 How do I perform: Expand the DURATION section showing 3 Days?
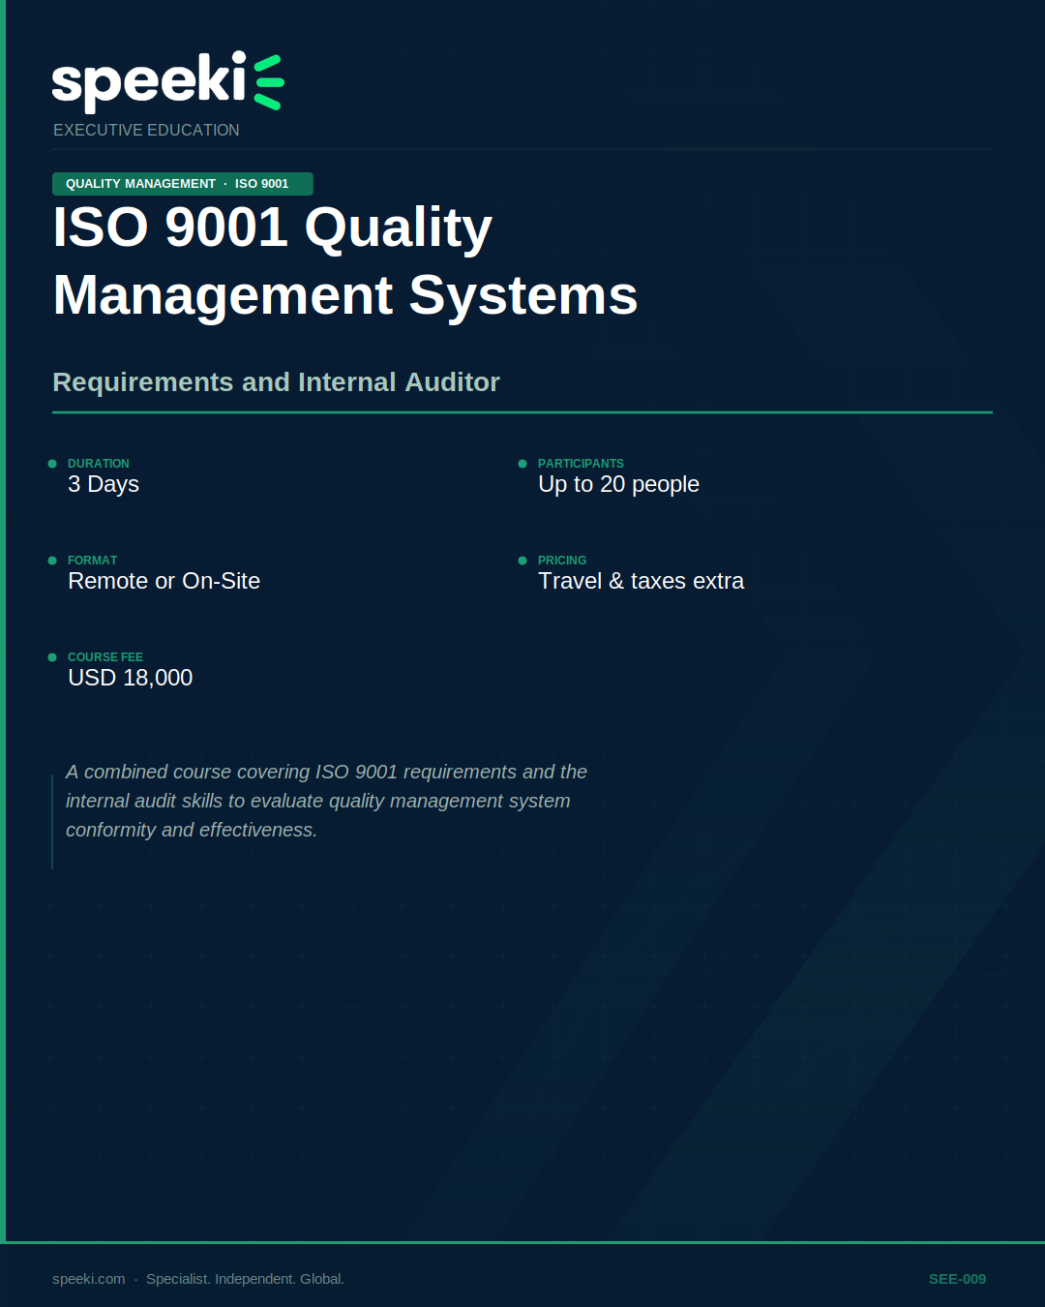point(104,484)
